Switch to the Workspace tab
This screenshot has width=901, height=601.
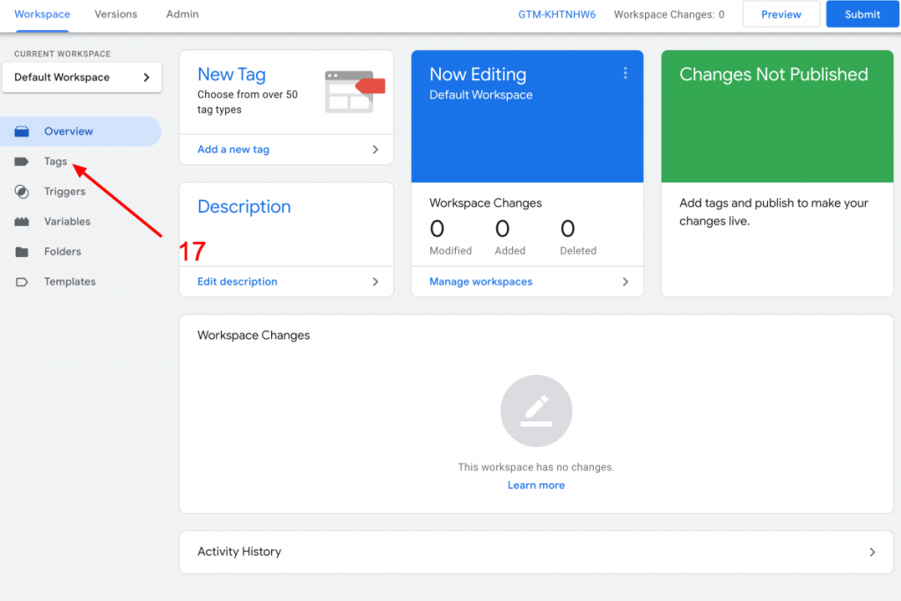pyautogui.click(x=42, y=14)
